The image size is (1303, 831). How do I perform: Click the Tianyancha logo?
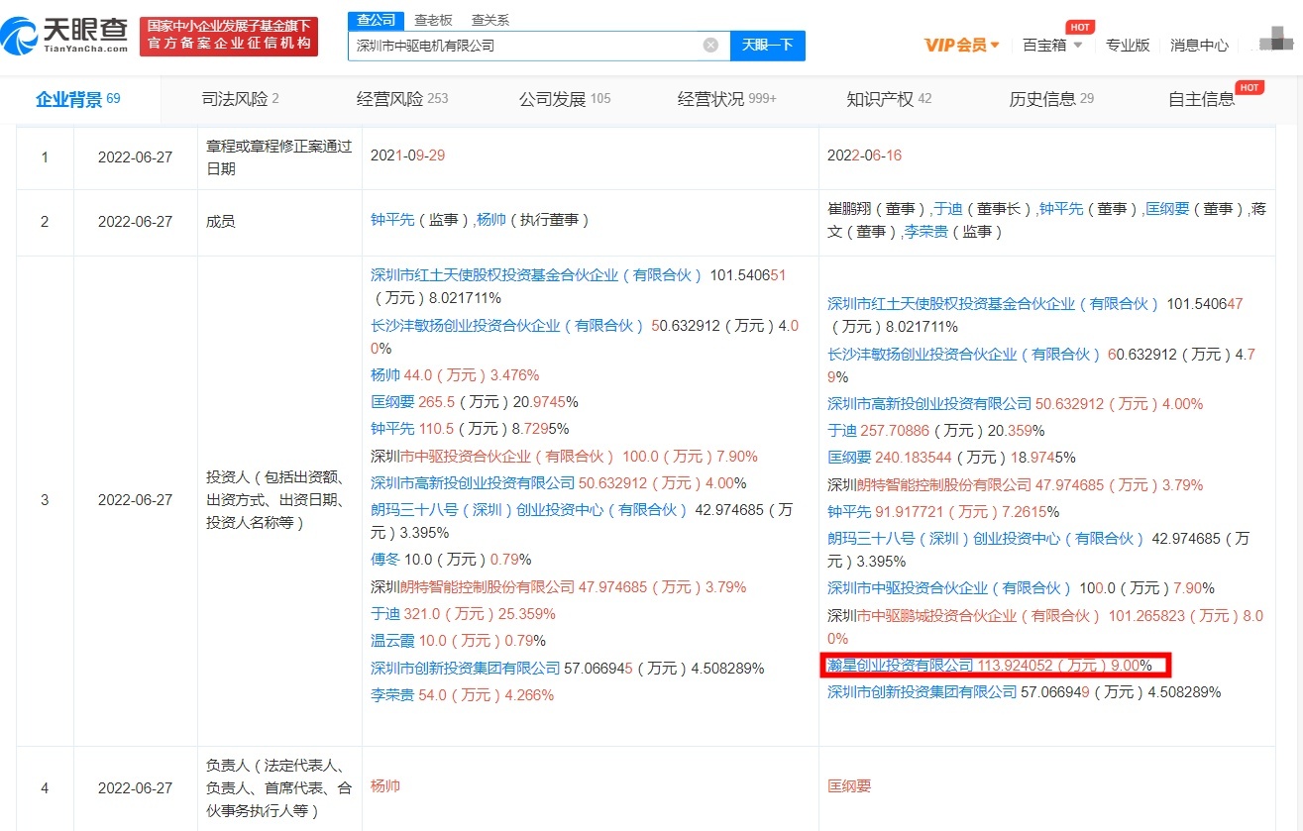click(65, 36)
